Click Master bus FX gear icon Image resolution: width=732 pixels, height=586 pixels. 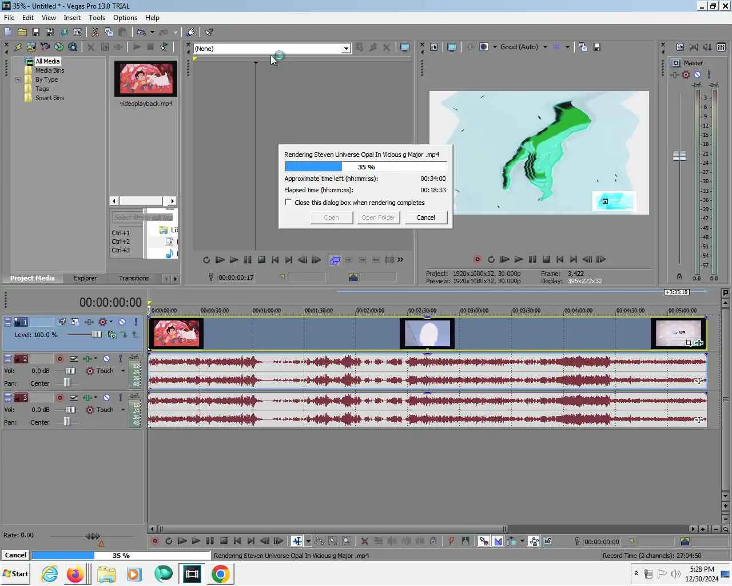pos(686,74)
